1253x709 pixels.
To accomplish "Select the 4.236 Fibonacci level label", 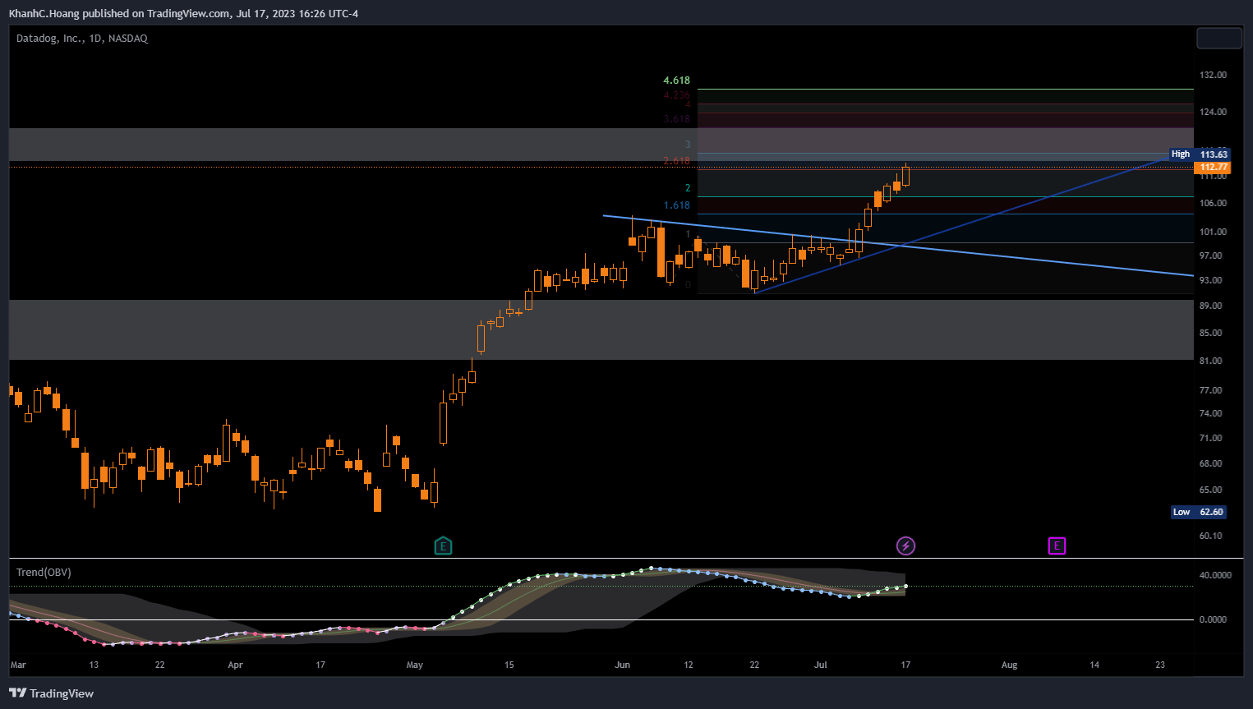I will click(677, 95).
